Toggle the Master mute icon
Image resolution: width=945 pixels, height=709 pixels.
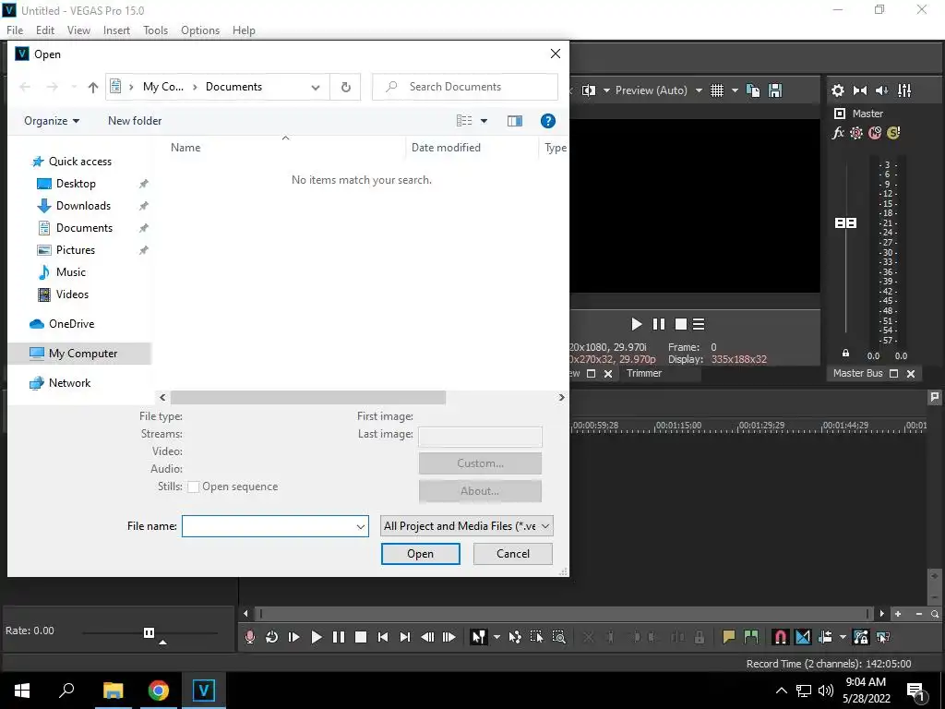tap(875, 133)
